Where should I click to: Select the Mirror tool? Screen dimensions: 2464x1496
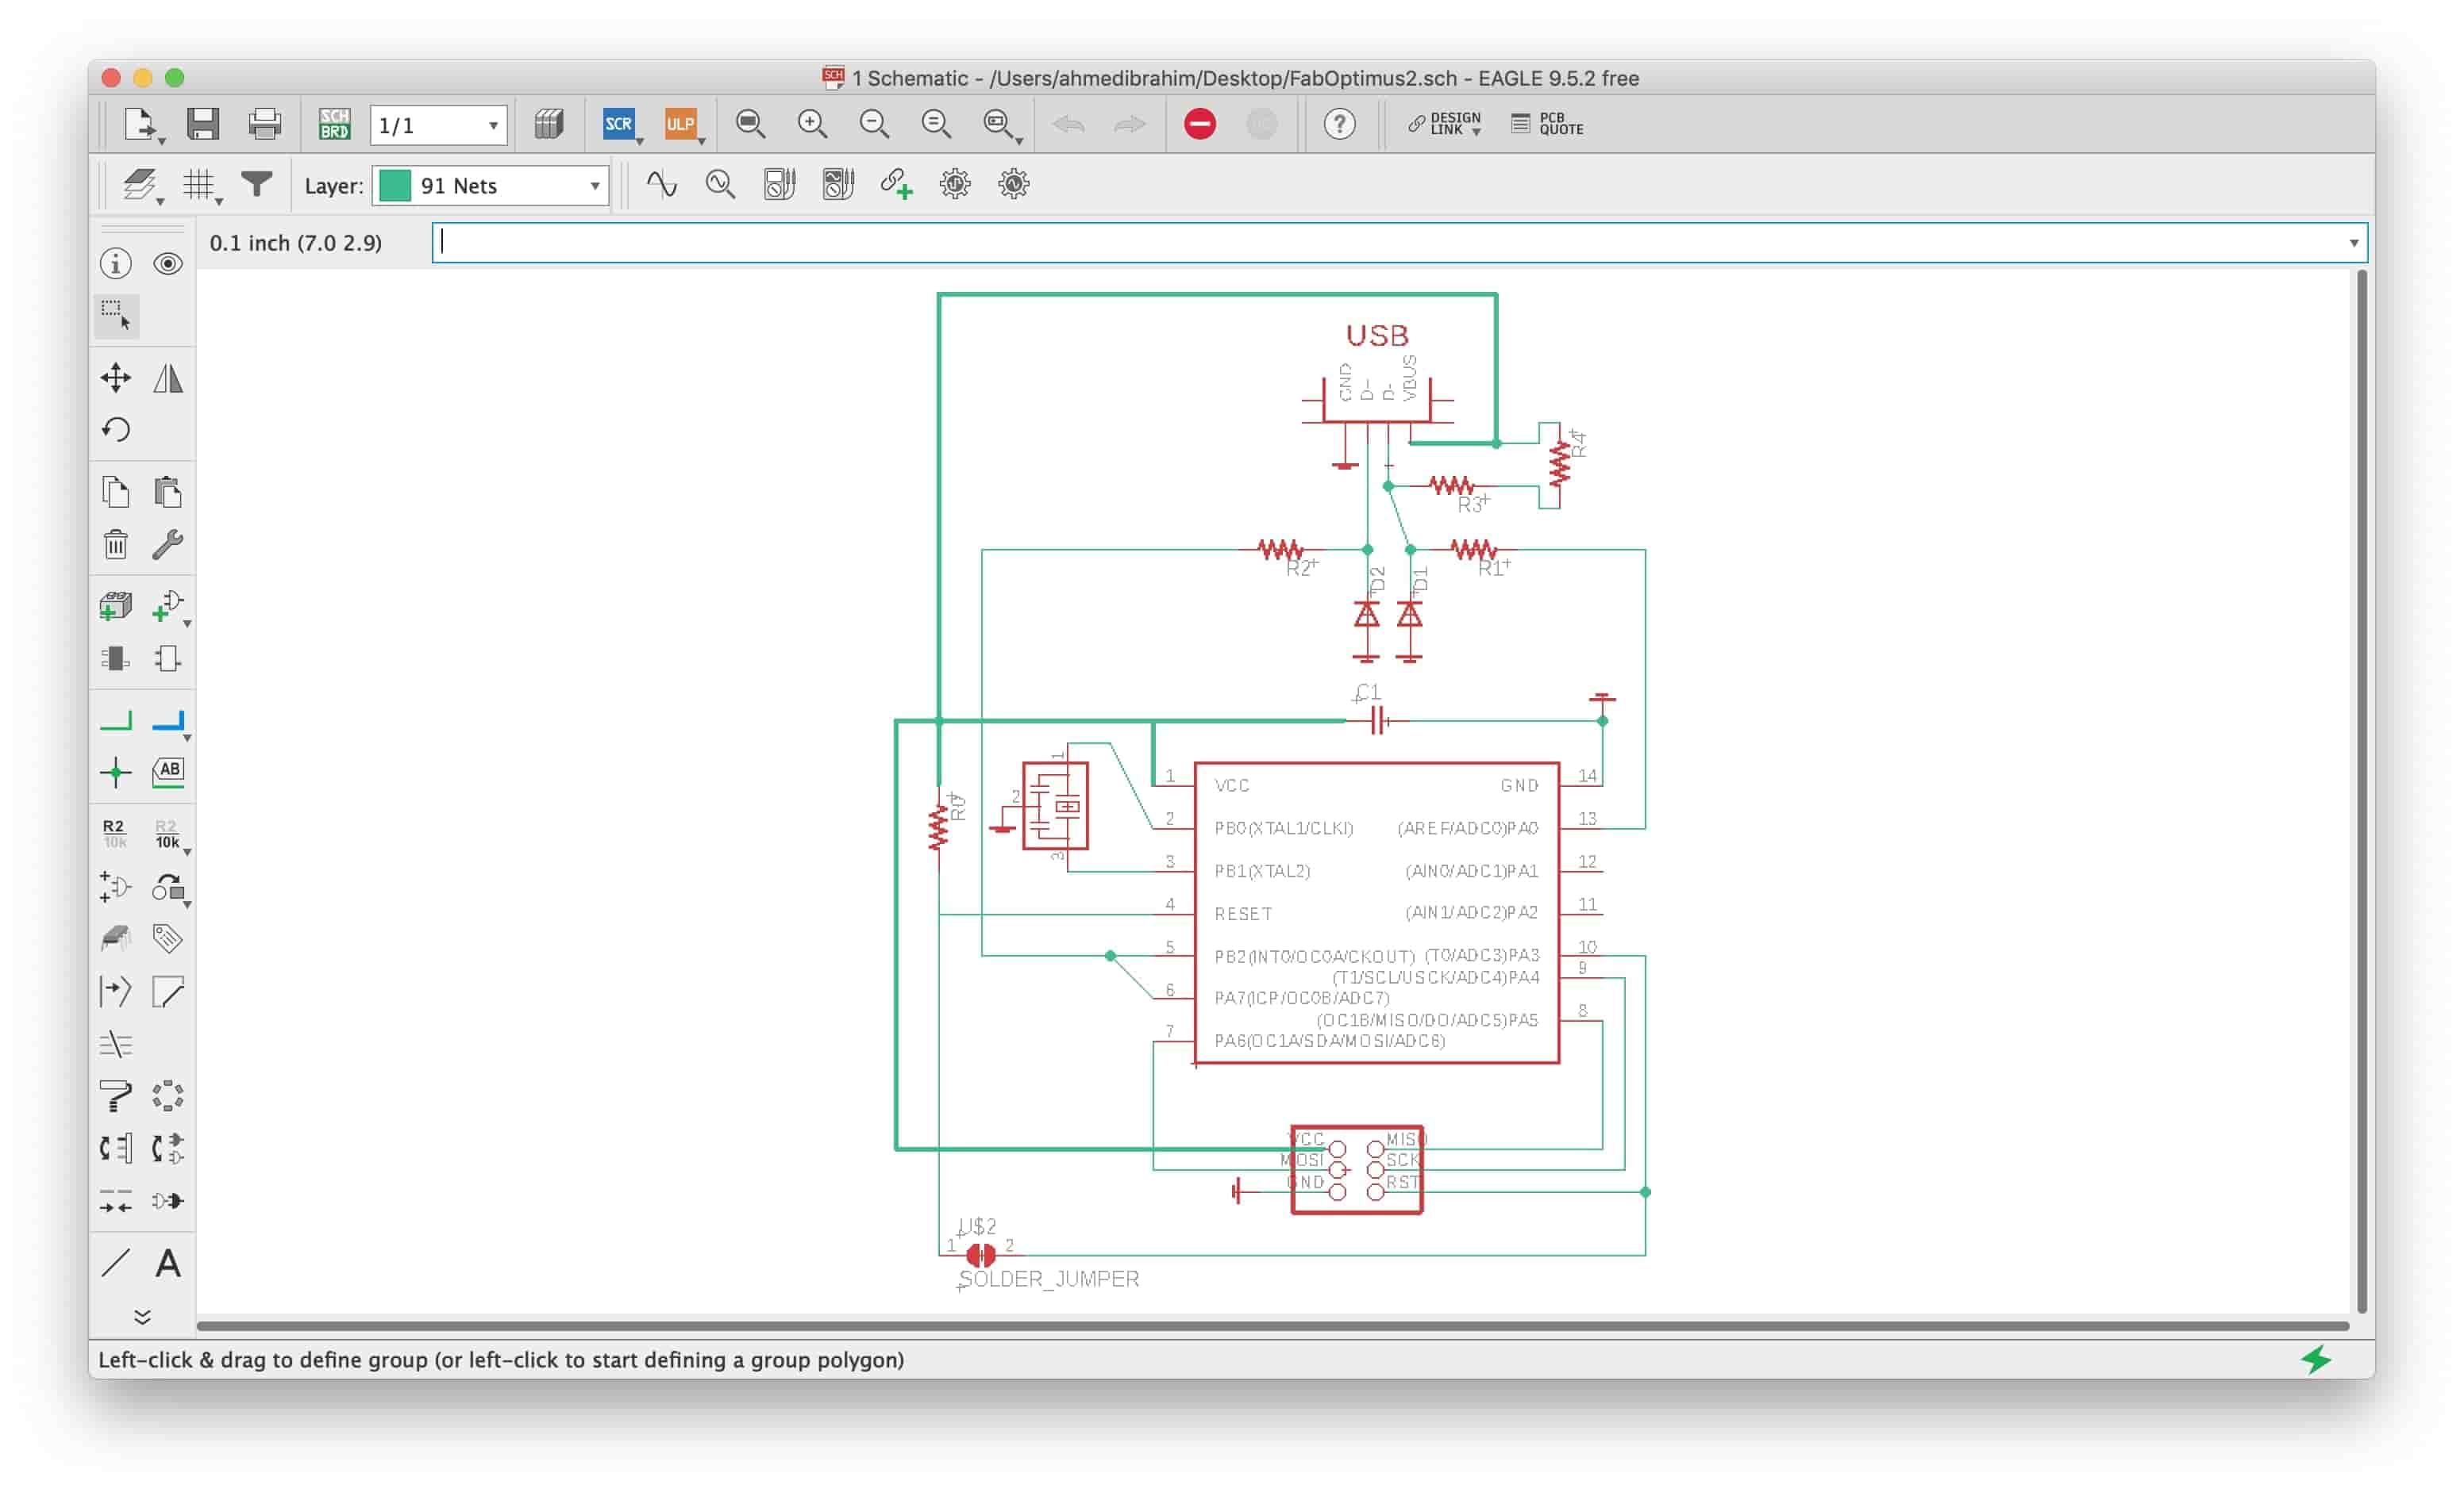[168, 378]
